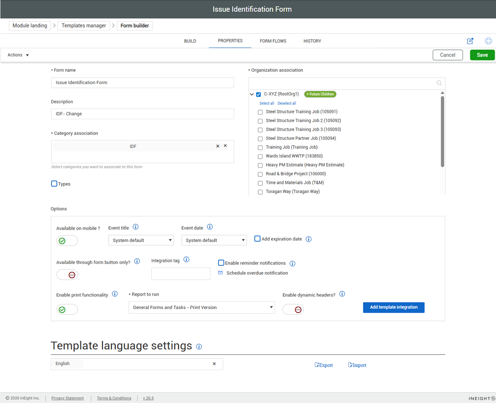Image resolution: width=496 pixels, height=403 pixels.
Task: Click the Description input field
Action: (142, 114)
